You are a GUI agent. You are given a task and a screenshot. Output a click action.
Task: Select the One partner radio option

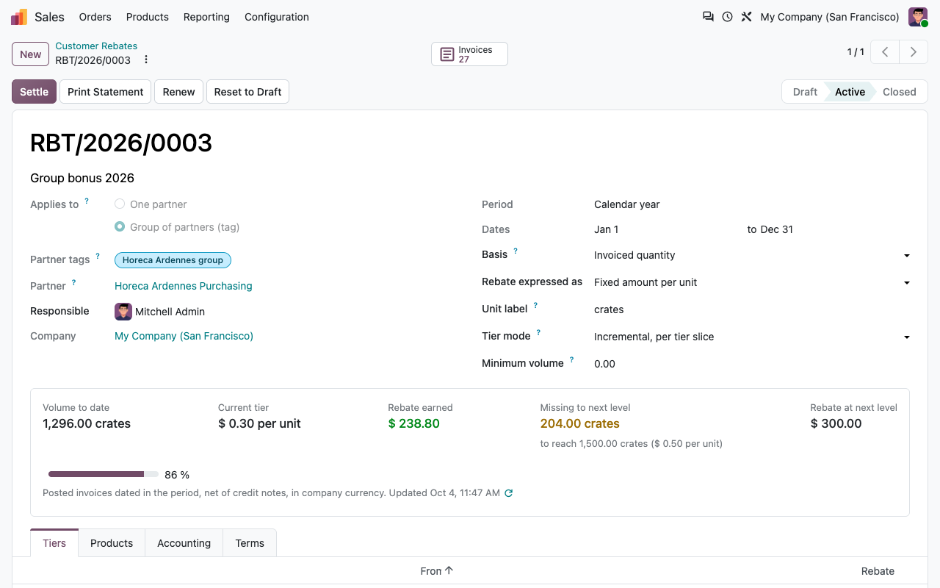(120, 204)
